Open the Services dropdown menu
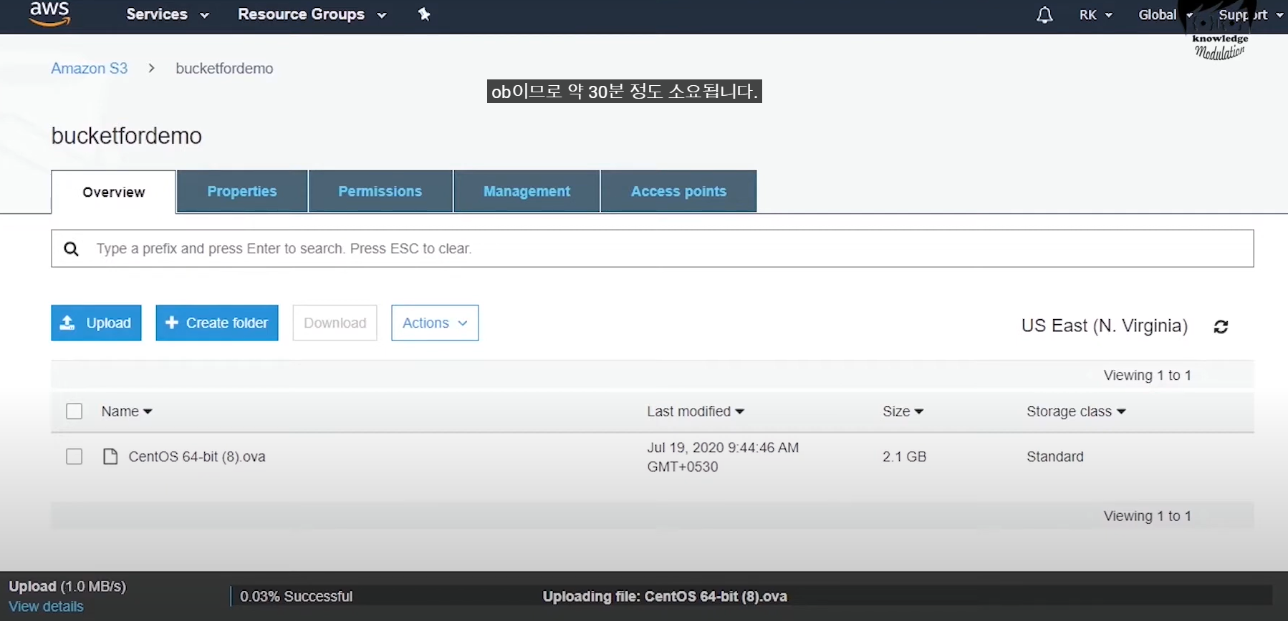 [x=168, y=14]
